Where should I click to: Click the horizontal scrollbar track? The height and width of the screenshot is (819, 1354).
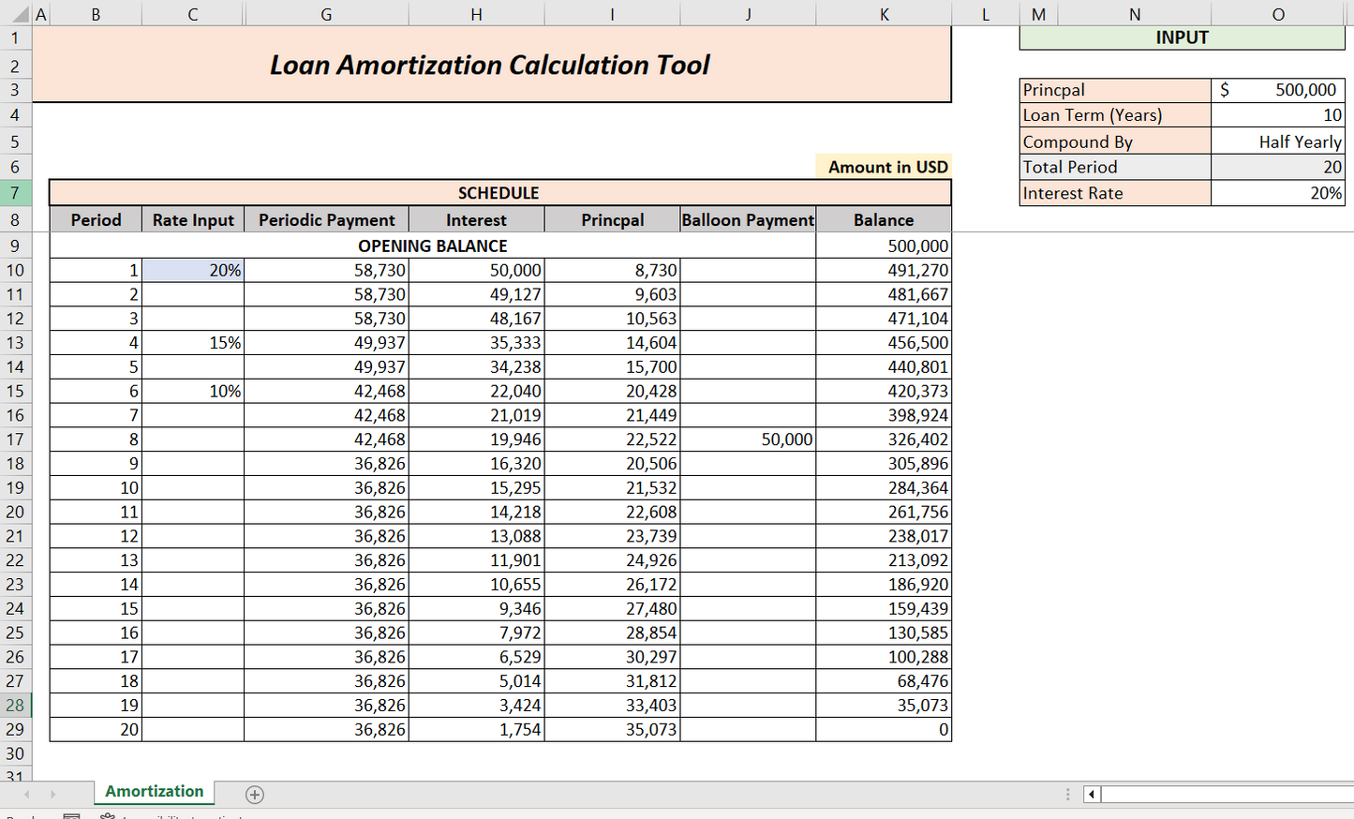1226,795
